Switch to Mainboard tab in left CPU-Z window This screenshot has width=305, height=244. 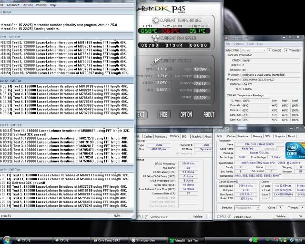point(161,137)
